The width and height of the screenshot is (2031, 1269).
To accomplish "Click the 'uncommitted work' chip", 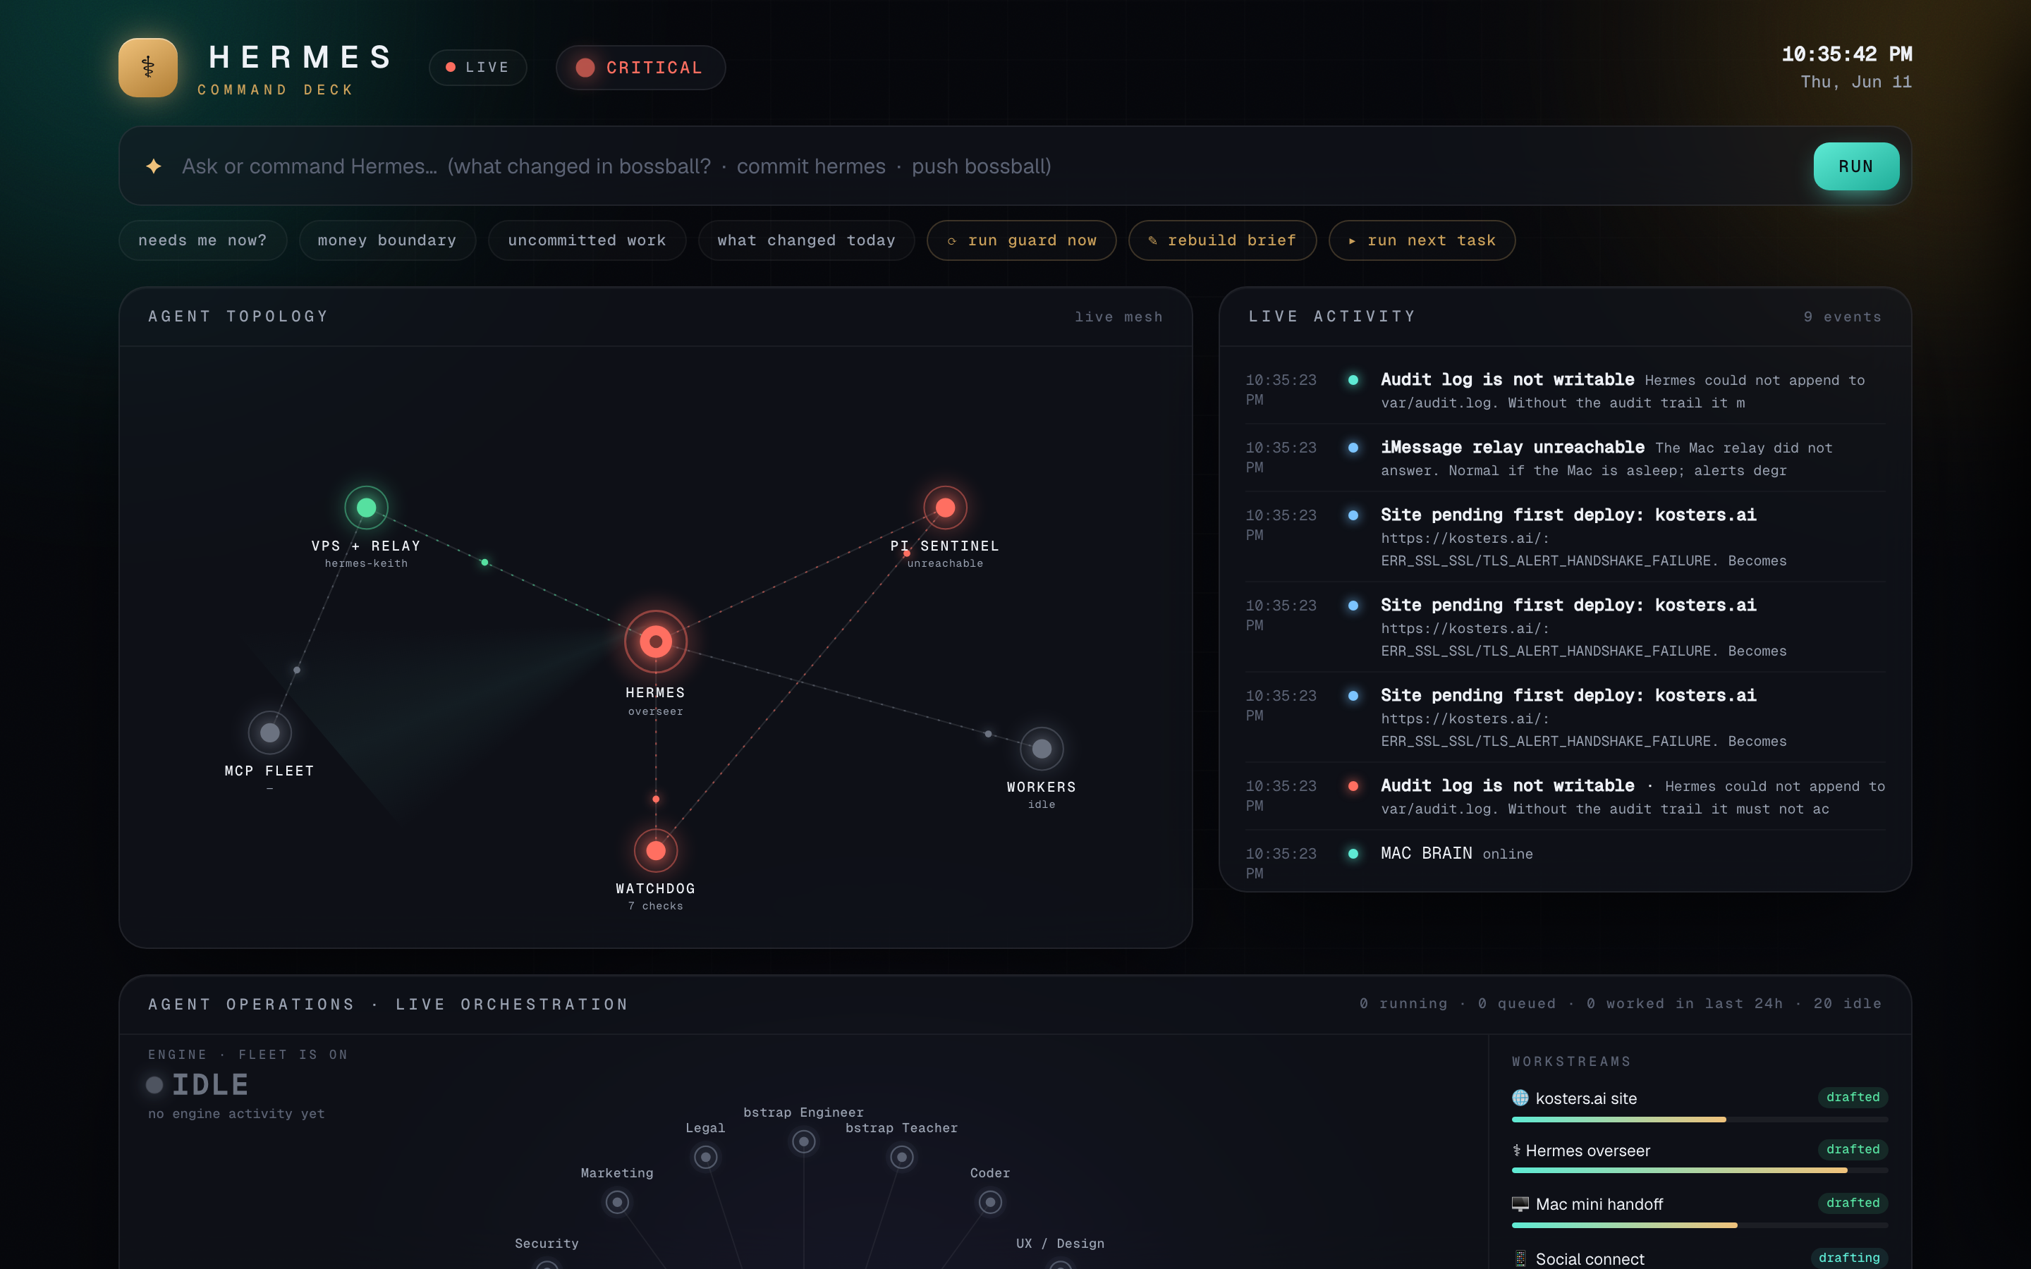I will (587, 240).
